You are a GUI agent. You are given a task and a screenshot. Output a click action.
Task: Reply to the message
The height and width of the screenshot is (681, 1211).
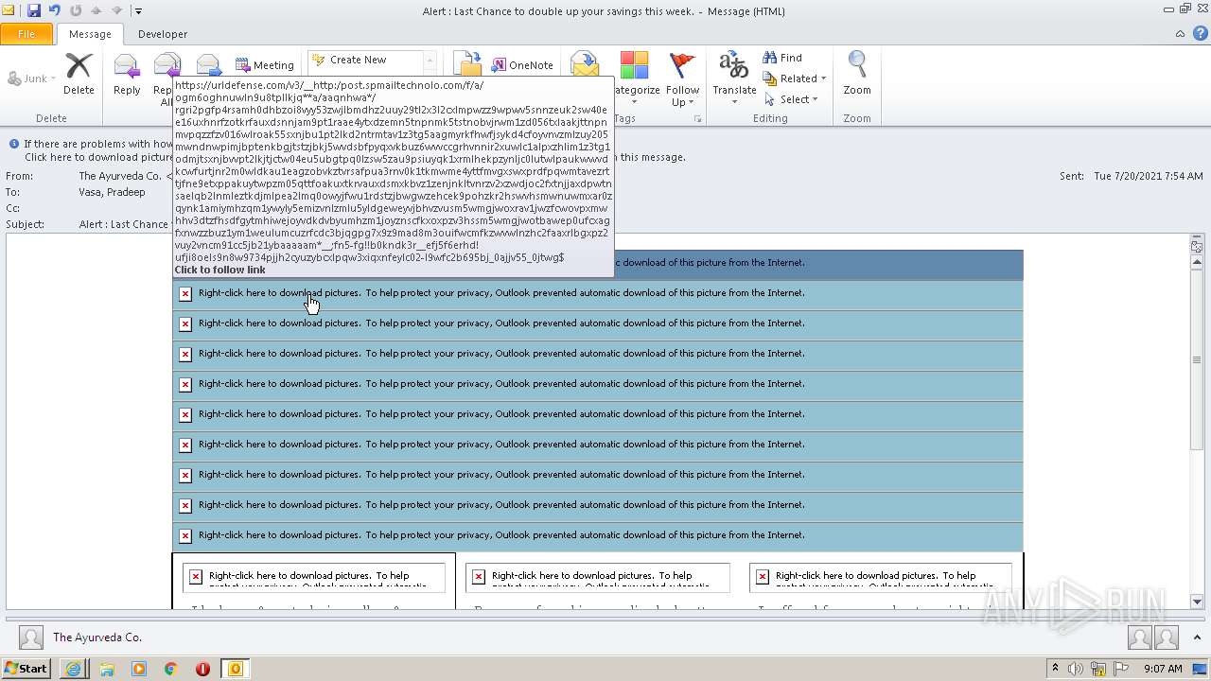tap(127, 73)
